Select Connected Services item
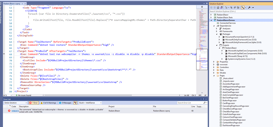Viewport: 273px width, 127px height. pyautogui.click(x=228, y=23)
